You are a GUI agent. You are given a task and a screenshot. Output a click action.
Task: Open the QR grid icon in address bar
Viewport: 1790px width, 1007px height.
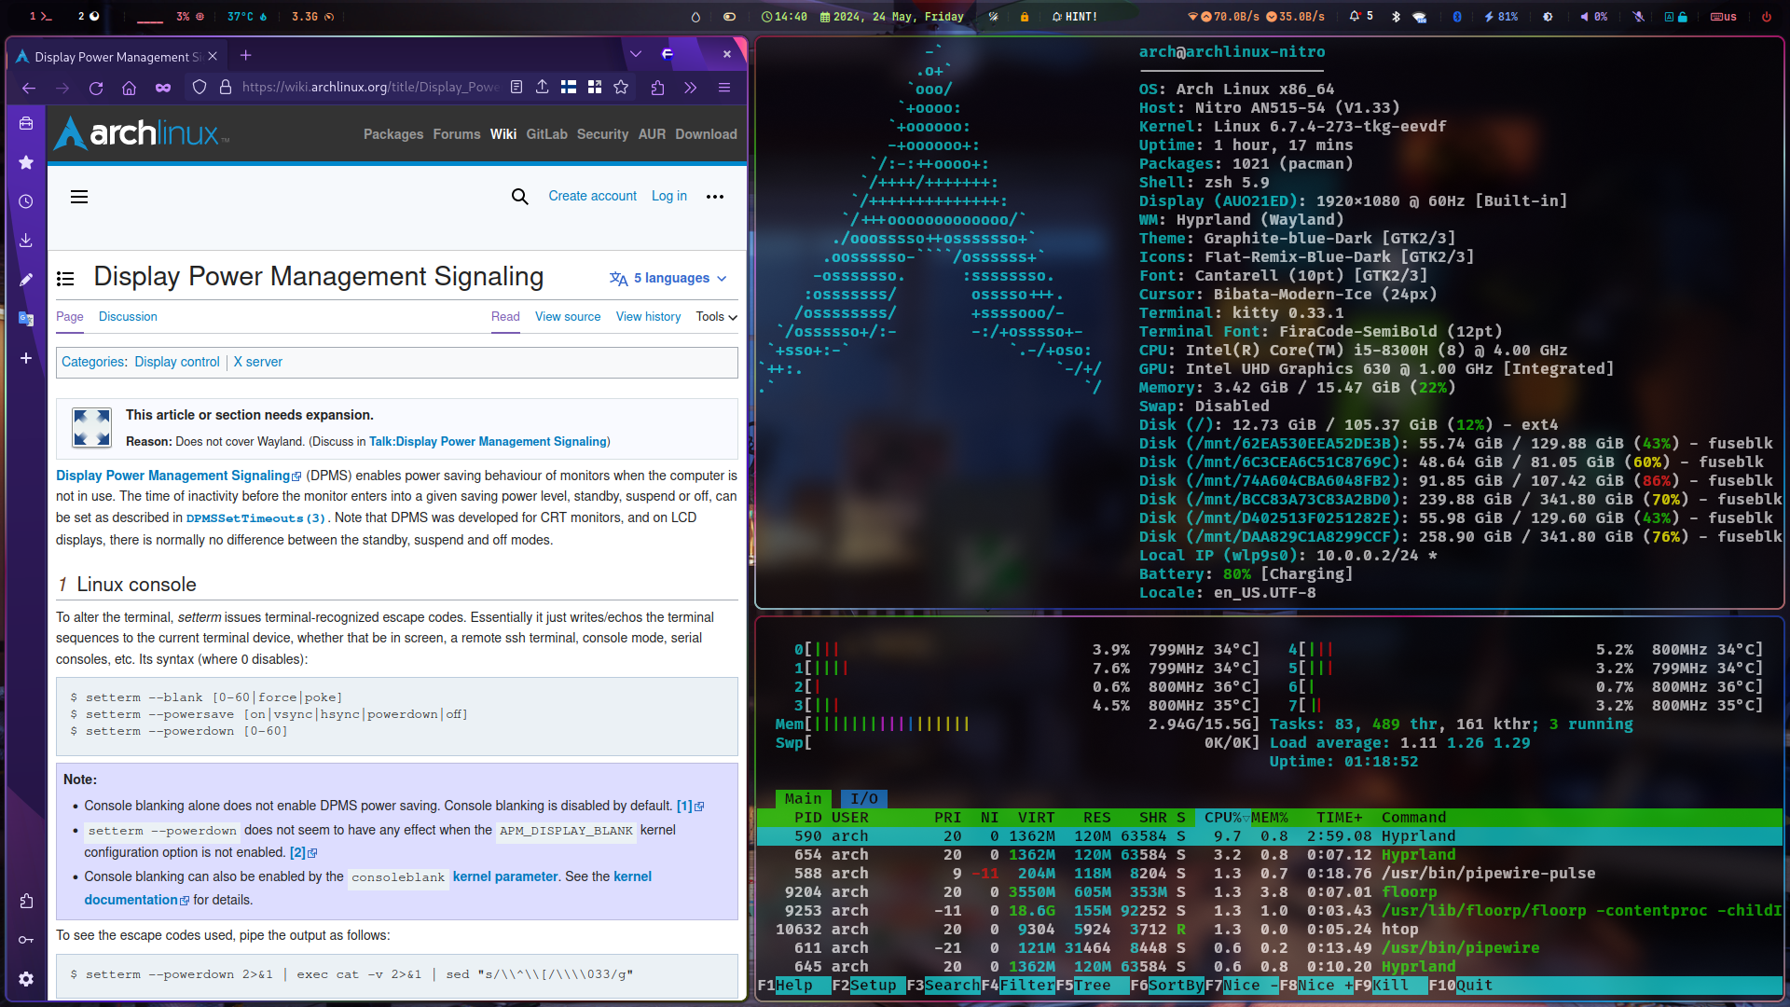coord(595,88)
